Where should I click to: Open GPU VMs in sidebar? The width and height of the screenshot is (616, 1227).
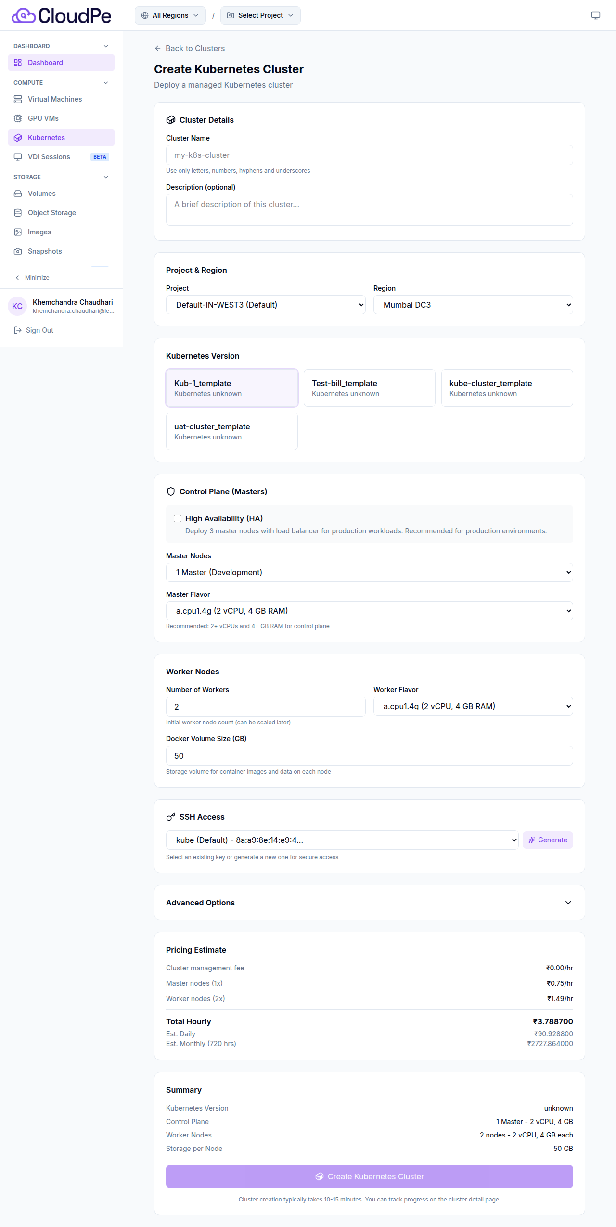click(61, 118)
